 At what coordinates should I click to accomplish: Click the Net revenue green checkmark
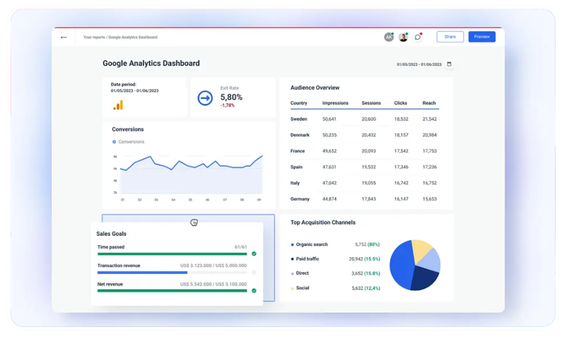point(254,290)
